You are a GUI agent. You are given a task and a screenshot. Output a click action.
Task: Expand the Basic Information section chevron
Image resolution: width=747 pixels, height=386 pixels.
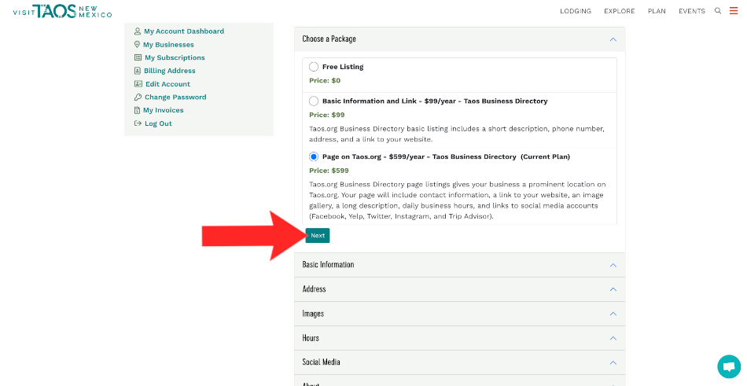coord(613,265)
